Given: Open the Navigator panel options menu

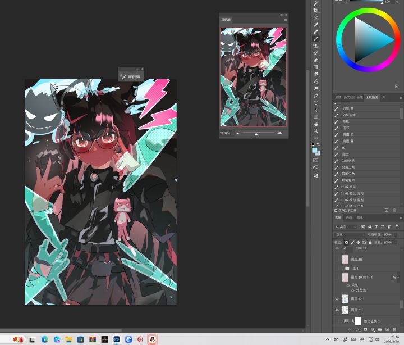Looking at the screenshot, I should [x=286, y=20].
